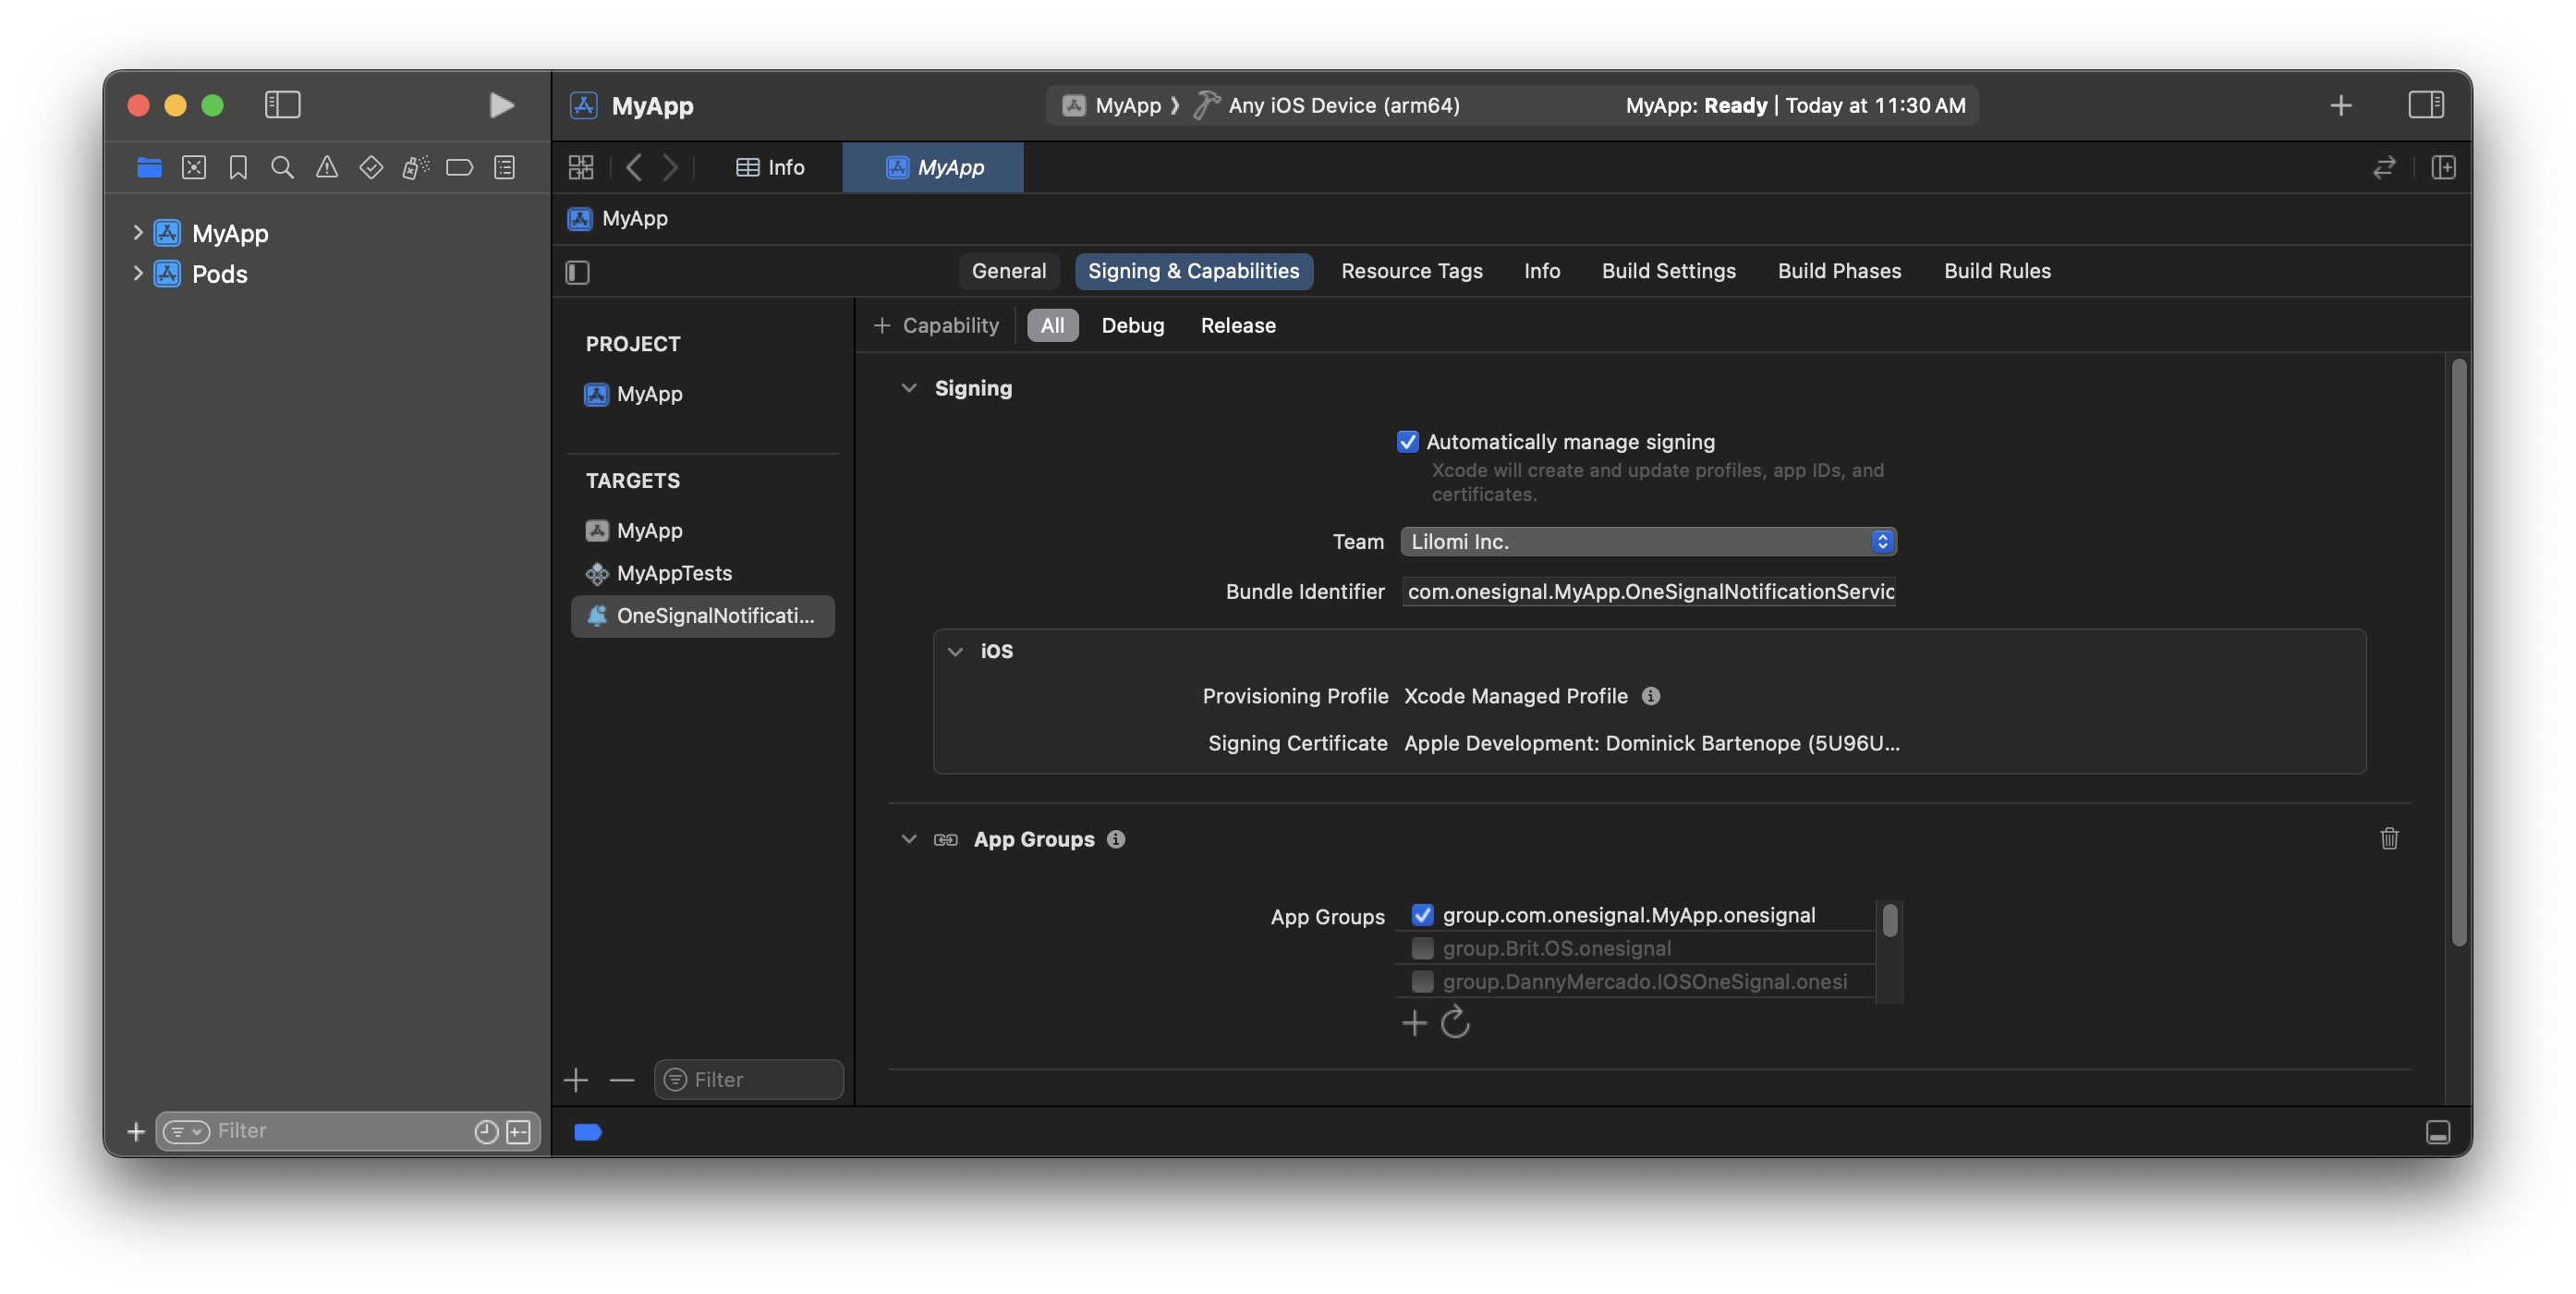Uncheck group.com.onesignal.MyApp.onesignal app group

point(1421,914)
